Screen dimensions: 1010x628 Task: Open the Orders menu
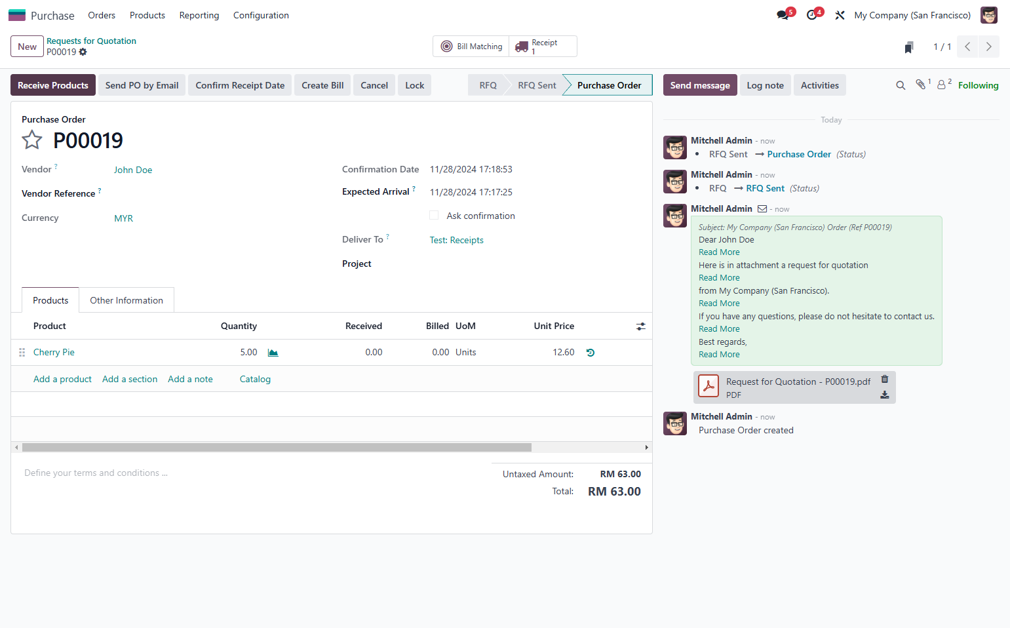click(102, 15)
